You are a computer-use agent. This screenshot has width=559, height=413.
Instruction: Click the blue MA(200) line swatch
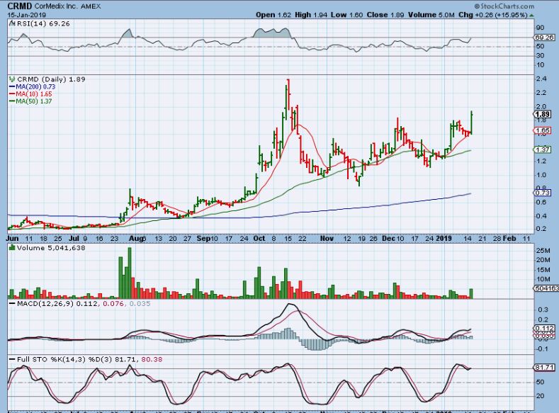coord(12,86)
